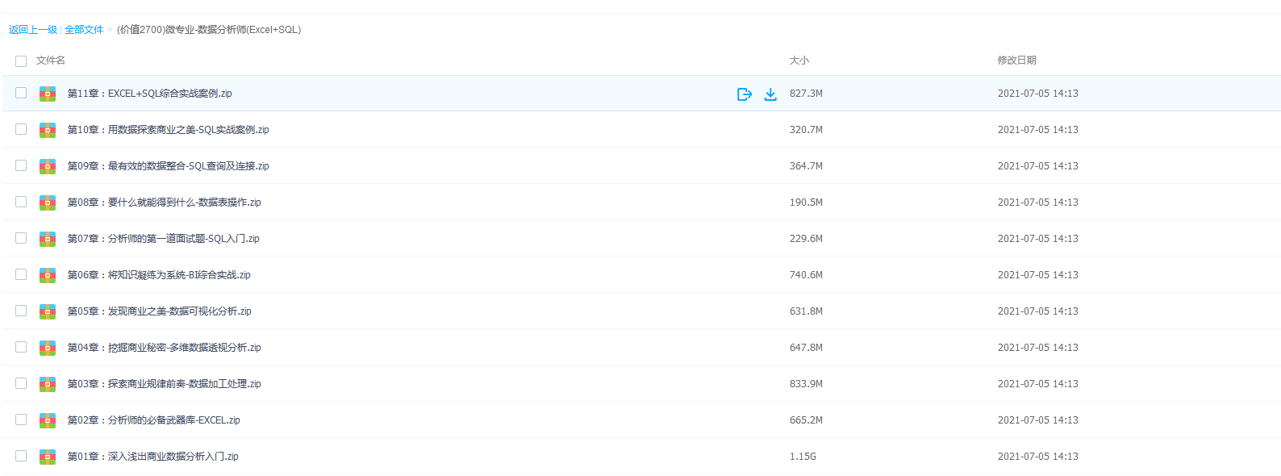Check the box for 第10章 zip file

21,129
